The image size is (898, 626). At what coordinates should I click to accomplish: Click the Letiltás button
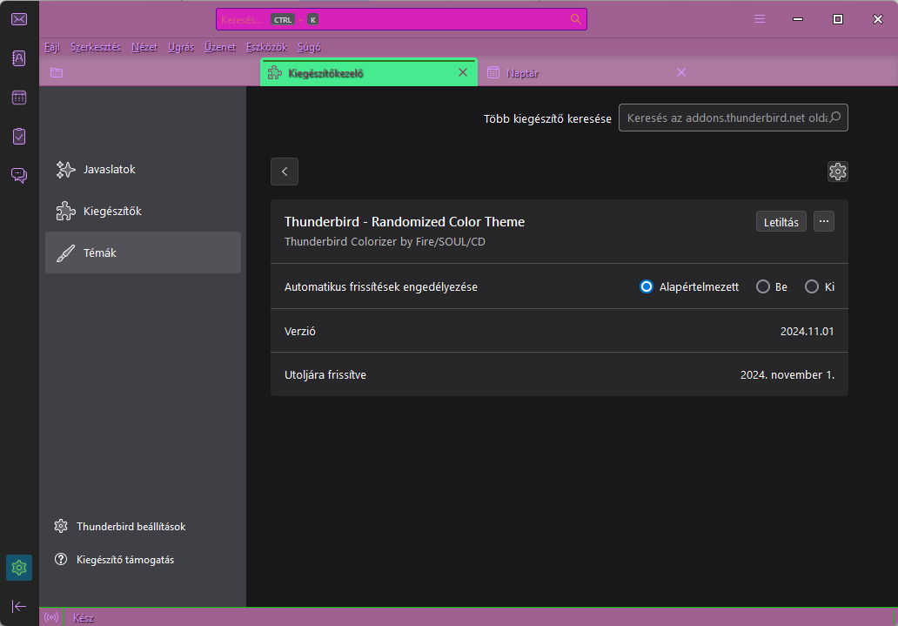click(781, 222)
